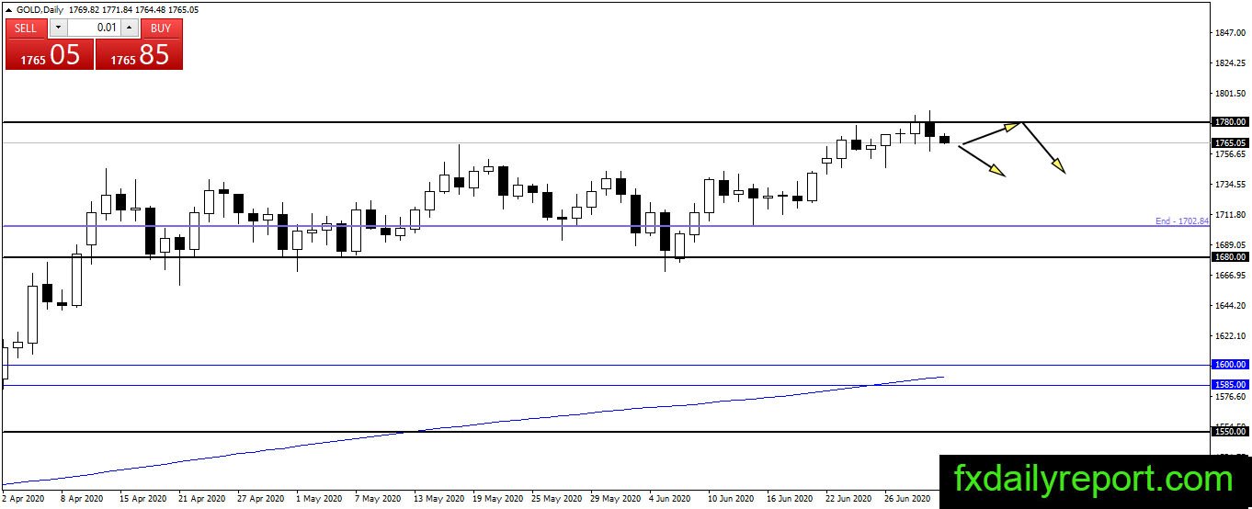
Task: Open the fxdailyreport.com watermark link
Action: [x=1093, y=480]
